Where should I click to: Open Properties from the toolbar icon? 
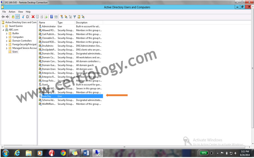pyautogui.click(x=37, y=17)
